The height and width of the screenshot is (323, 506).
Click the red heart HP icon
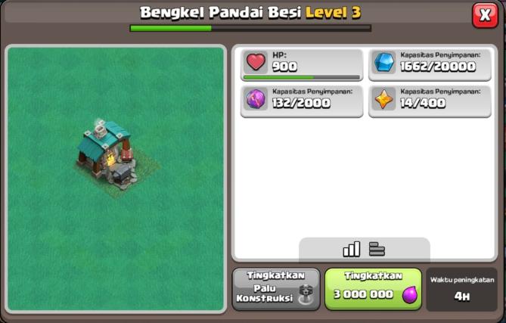coord(256,61)
